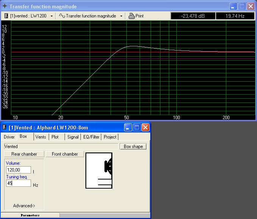Open the Vents tab
Image resolution: width=257 pixels, height=219 pixels.
pyautogui.click(x=41, y=137)
